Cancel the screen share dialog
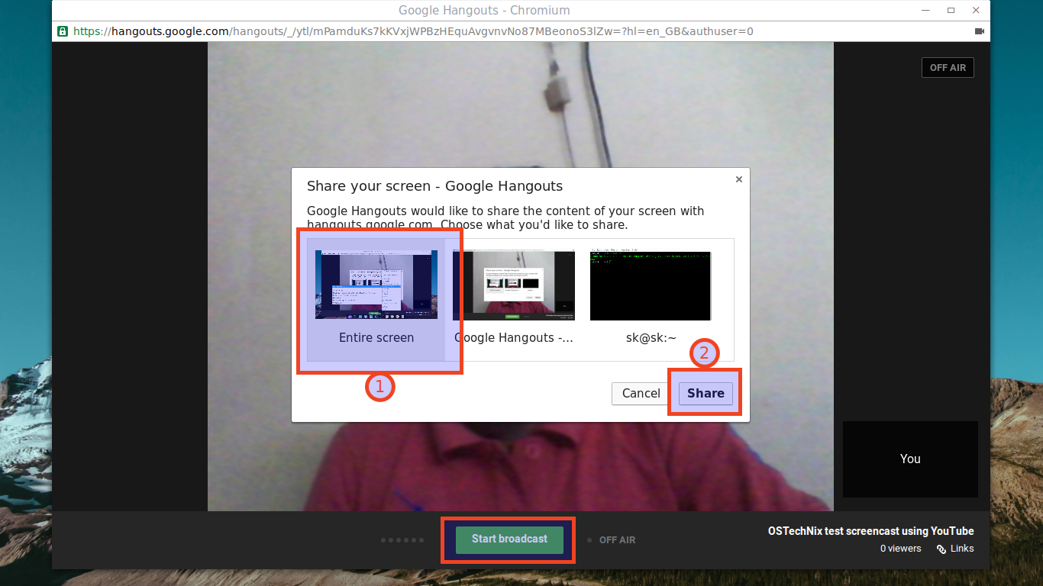 click(x=641, y=393)
